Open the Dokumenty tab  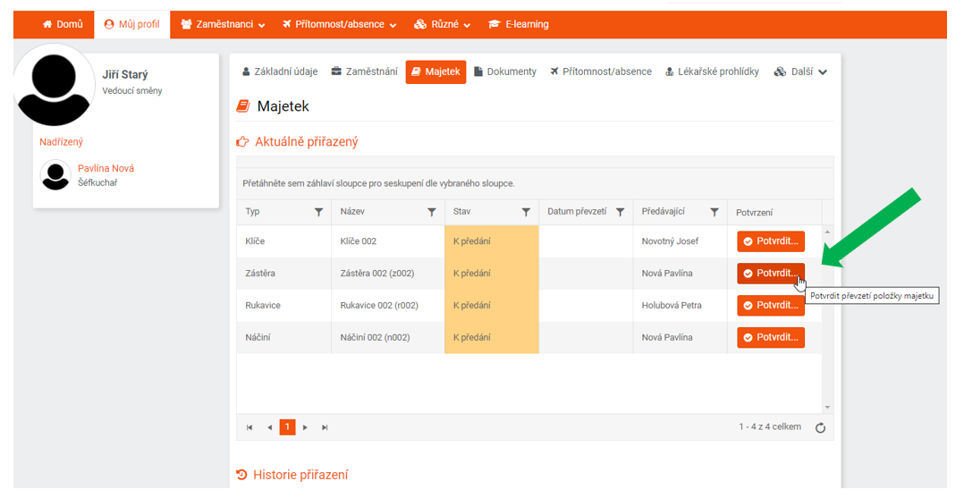click(505, 72)
